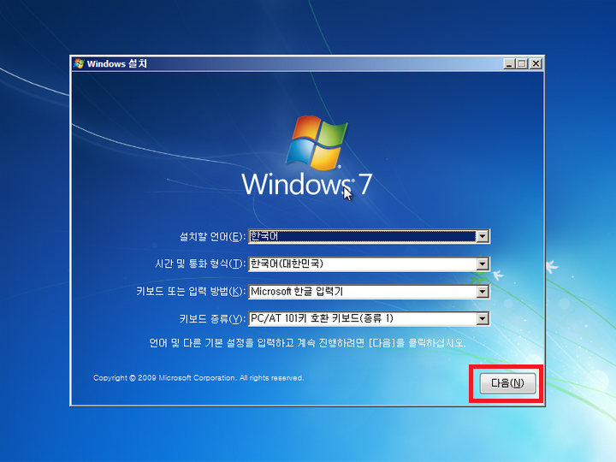Maximize the Windows 설치 window
Viewport: 616px width, 462px height.
point(522,63)
